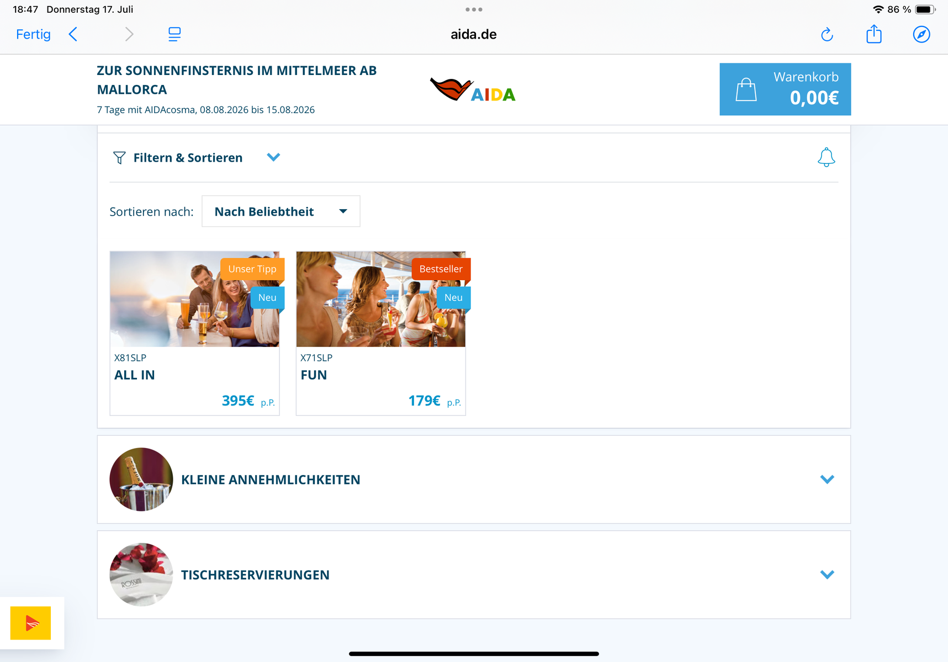948x662 pixels.
Task: Tap the yellow play widget icon
Action: click(31, 623)
